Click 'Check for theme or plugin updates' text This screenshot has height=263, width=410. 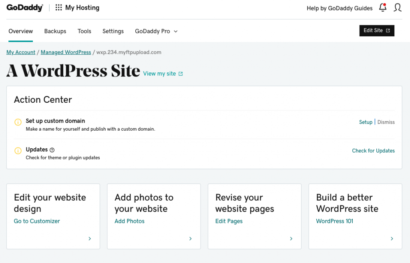pyautogui.click(x=63, y=157)
